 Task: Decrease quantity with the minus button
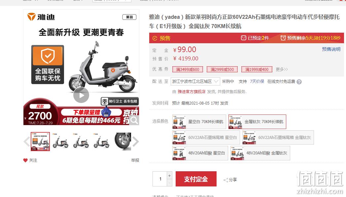point(169,183)
